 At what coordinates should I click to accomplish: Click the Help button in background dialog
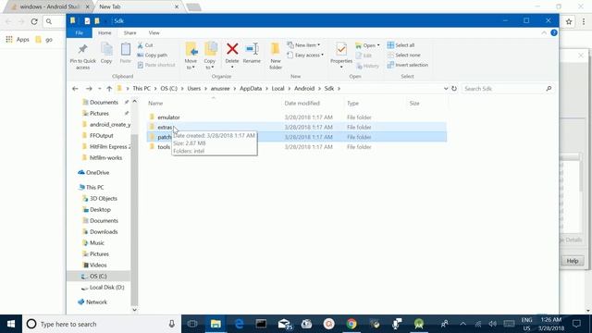573,261
